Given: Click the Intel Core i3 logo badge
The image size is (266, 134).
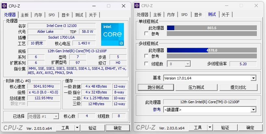Looking at the screenshot, I should 113,34.
